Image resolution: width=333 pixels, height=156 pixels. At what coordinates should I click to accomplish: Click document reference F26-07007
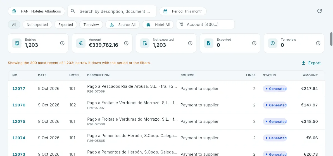coord(96,108)
